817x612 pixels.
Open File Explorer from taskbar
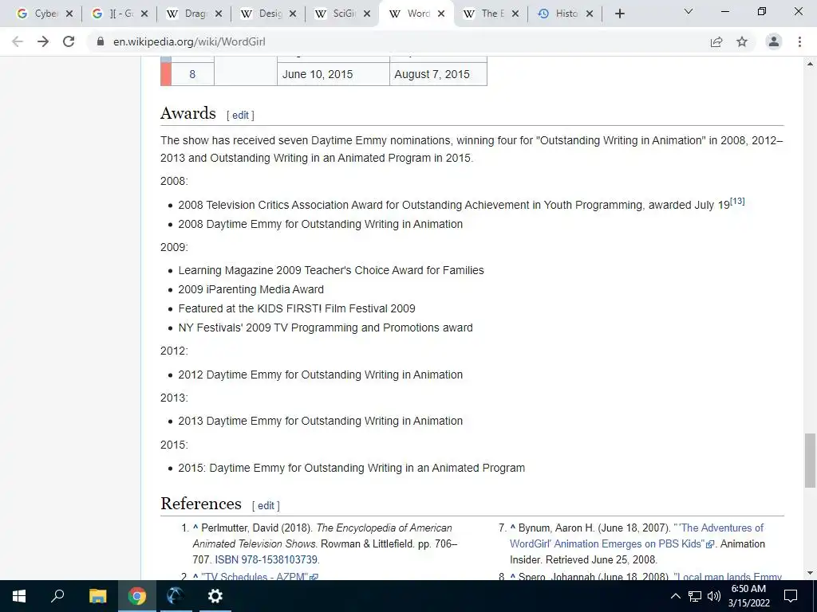click(x=97, y=596)
